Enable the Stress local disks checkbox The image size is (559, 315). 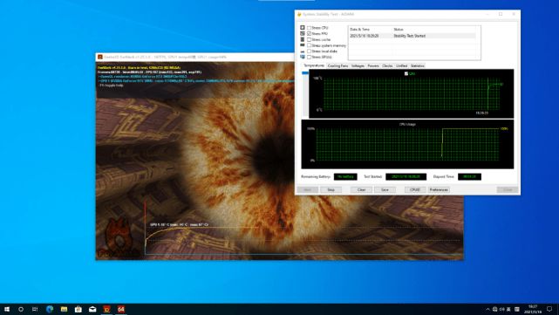pos(309,51)
